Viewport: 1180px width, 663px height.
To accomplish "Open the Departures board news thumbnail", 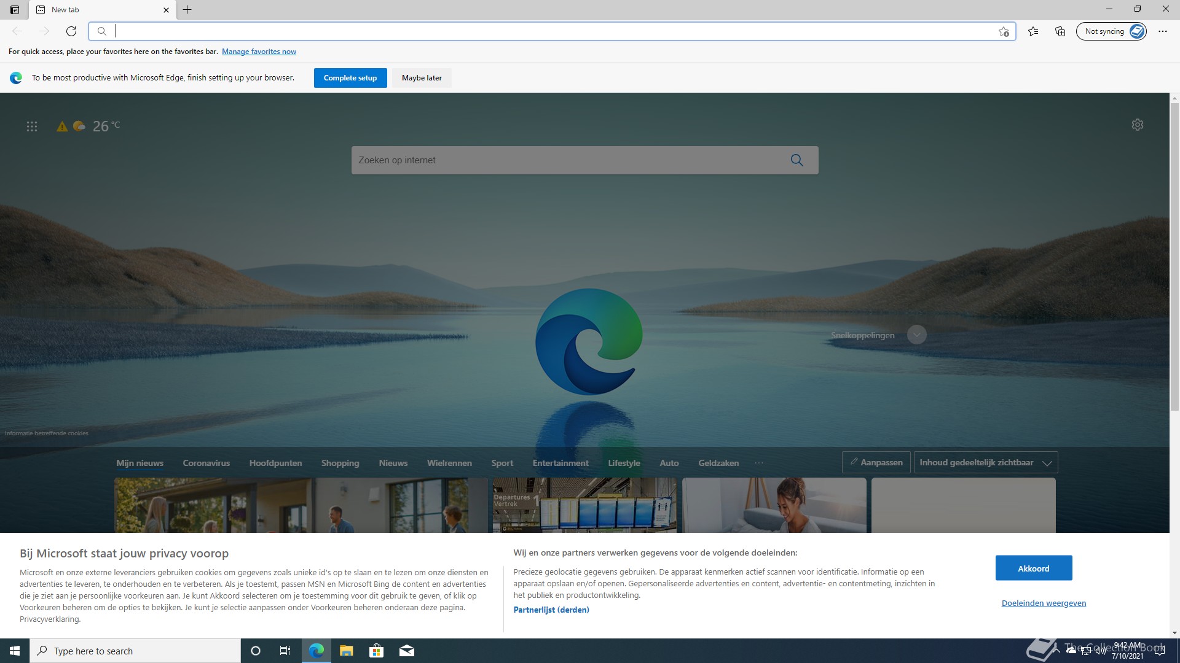I will (584, 505).
